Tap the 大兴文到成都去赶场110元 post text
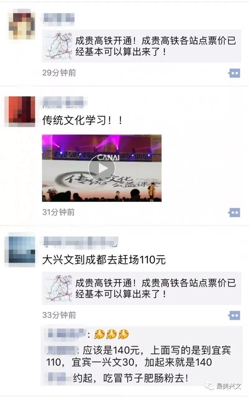Screen dimensions: 249x397 [104, 260]
